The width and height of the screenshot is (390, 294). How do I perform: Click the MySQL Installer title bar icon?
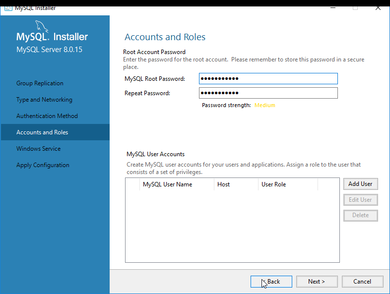point(8,8)
